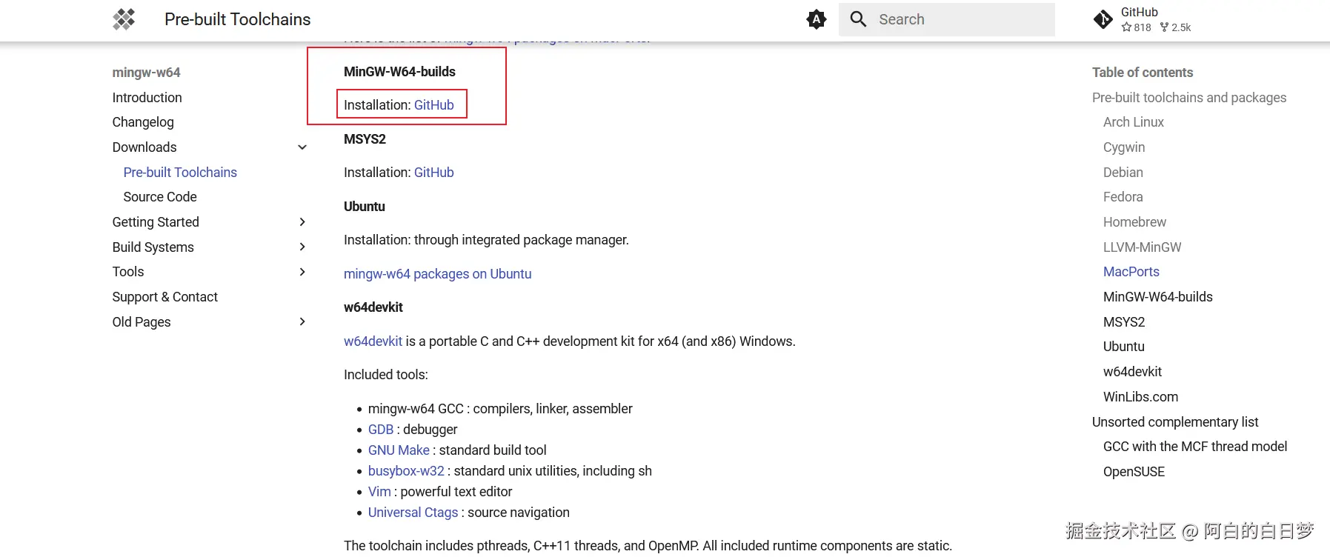Jump to WinLibs.com in table of contents
This screenshot has height=557, width=1330.
pos(1140,397)
